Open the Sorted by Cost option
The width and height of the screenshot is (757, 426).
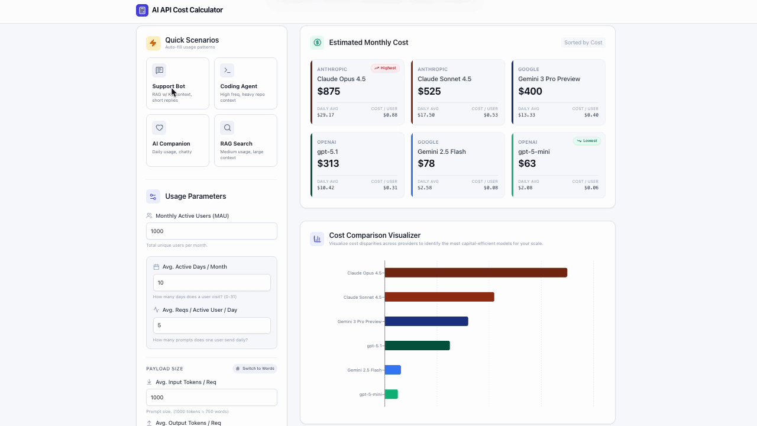[583, 42]
